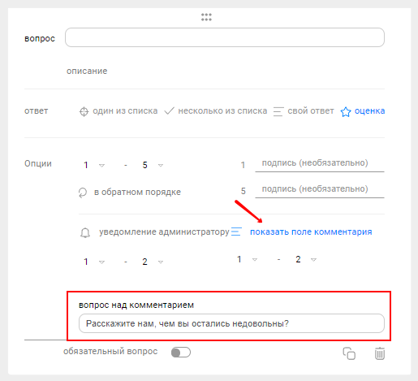Select свой ответ answer type
This screenshot has height=381, width=418.
(311, 110)
